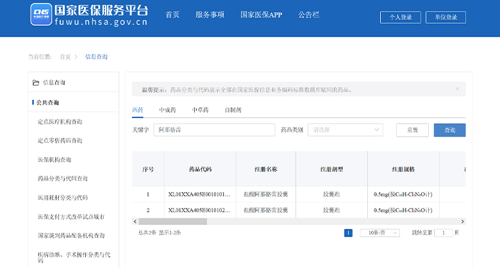Open 定点医疗机构查询 in the sidebar
This screenshot has height=268, width=500.
point(60,122)
